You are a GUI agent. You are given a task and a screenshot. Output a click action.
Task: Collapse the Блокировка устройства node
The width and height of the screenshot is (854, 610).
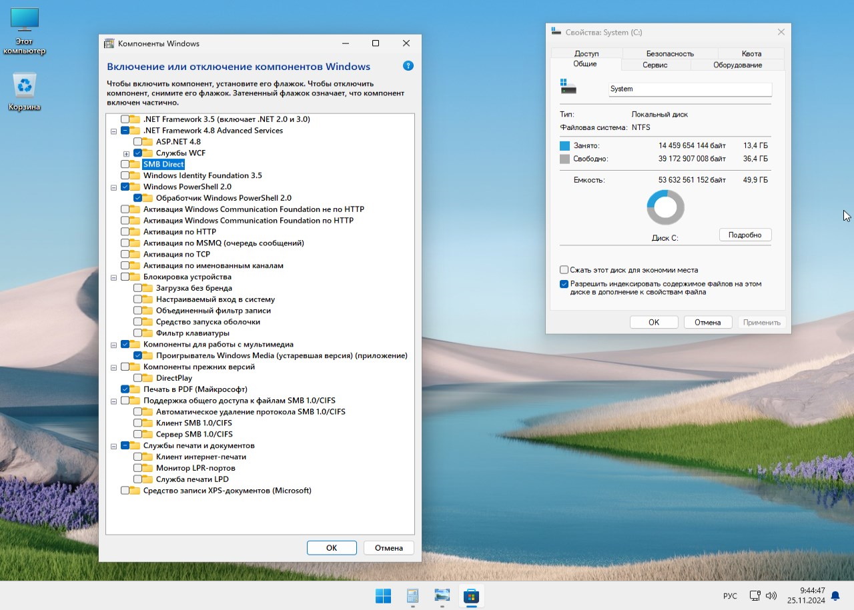(113, 277)
